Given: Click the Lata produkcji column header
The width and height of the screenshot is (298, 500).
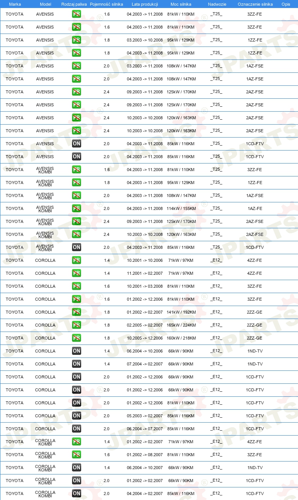Looking at the screenshot, I should tap(145, 4).
